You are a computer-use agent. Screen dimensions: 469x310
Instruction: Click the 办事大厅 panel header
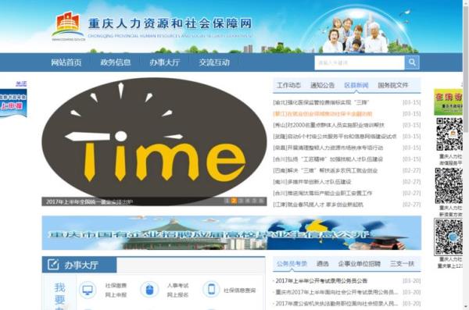79,265
